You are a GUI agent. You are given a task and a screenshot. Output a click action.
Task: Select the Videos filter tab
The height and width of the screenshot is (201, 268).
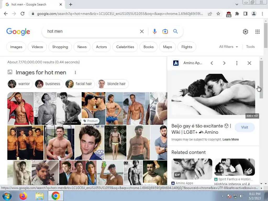(x=37, y=47)
